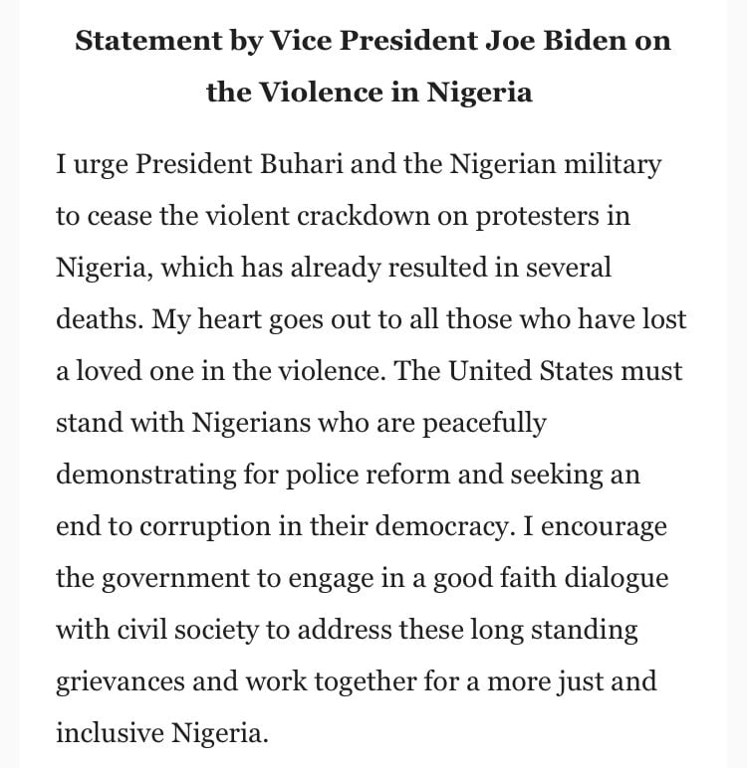Image resolution: width=747 pixels, height=768 pixels.
Task: Click the phrase 'violent crackdown'
Action: click(x=317, y=216)
